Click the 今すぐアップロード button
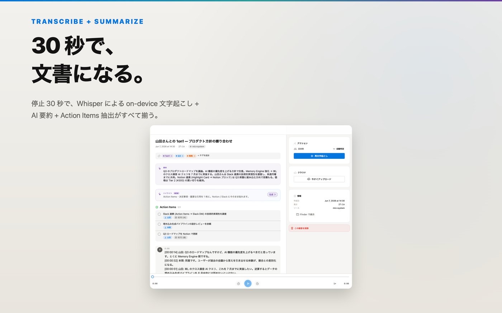The width and height of the screenshot is (502, 313). pos(319,179)
